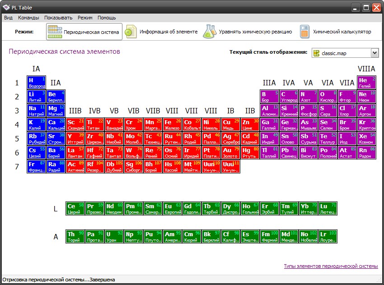Click the classic.map style combo box
Image resolution: width=384 pixels, height=285 pixels.
[341, 53]
